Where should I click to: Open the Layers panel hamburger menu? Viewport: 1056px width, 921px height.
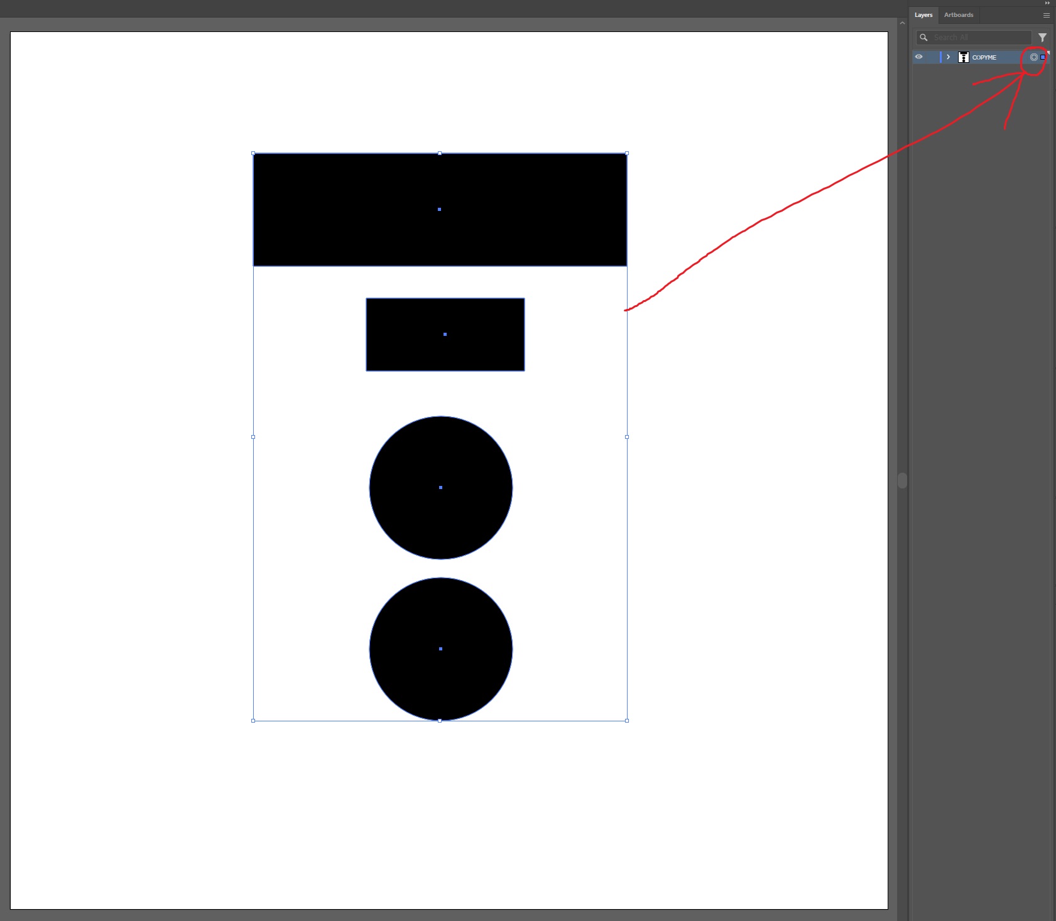[x=1047, y=15]
